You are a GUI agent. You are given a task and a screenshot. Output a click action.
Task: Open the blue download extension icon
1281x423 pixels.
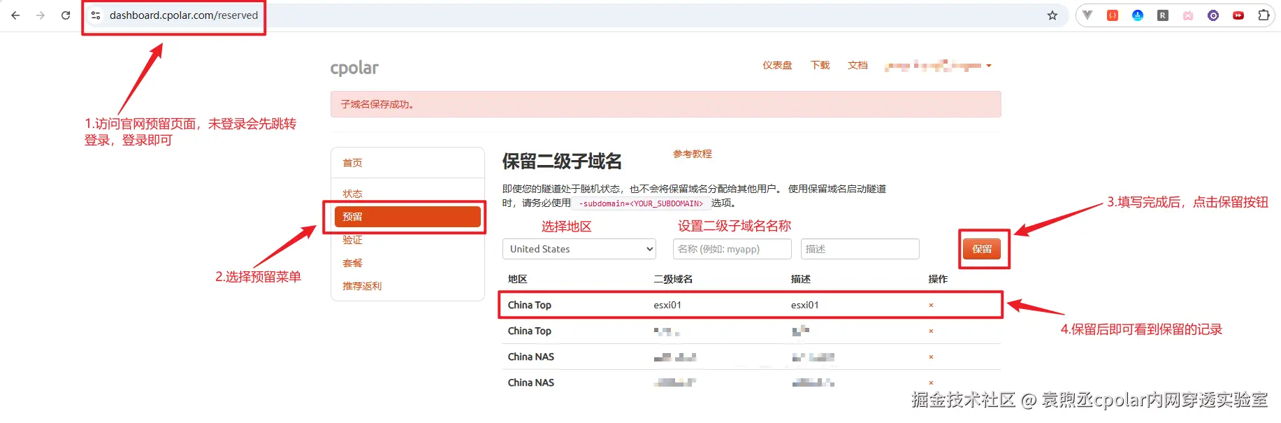tap(1138, 15)
